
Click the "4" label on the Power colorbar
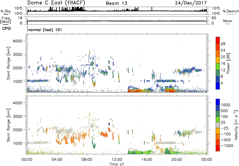pyautogui.click(x=222, y=83)
